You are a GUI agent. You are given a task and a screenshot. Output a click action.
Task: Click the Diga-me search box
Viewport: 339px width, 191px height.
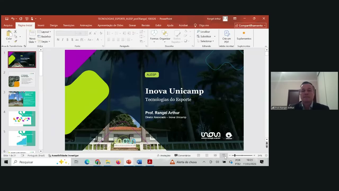(202, 25)
